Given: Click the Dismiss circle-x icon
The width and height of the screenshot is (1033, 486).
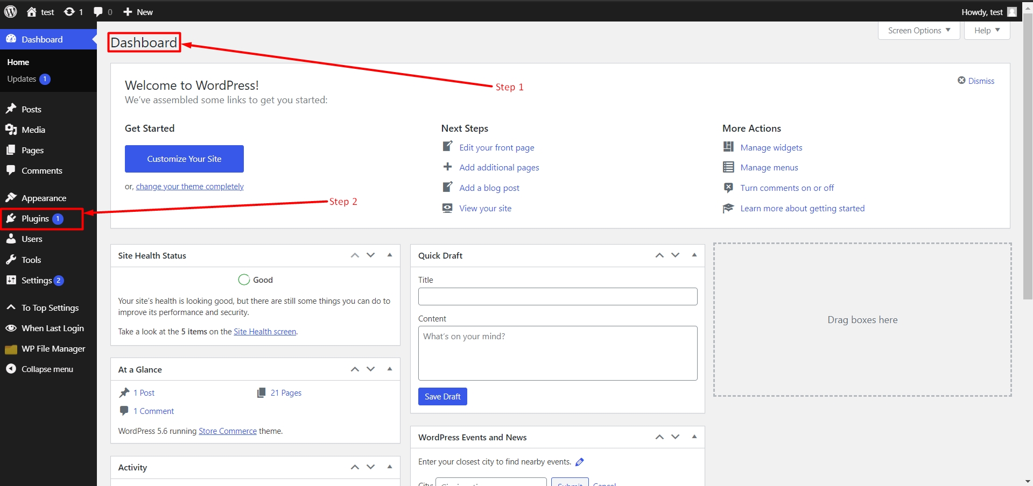Looking at the screenshot, I should (x=961, y=81).
